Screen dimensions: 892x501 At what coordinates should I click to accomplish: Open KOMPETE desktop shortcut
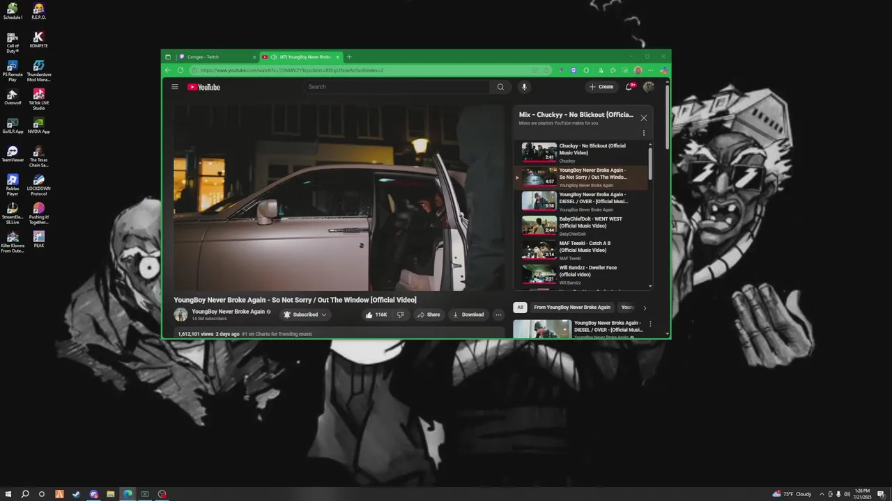[39, 40]
